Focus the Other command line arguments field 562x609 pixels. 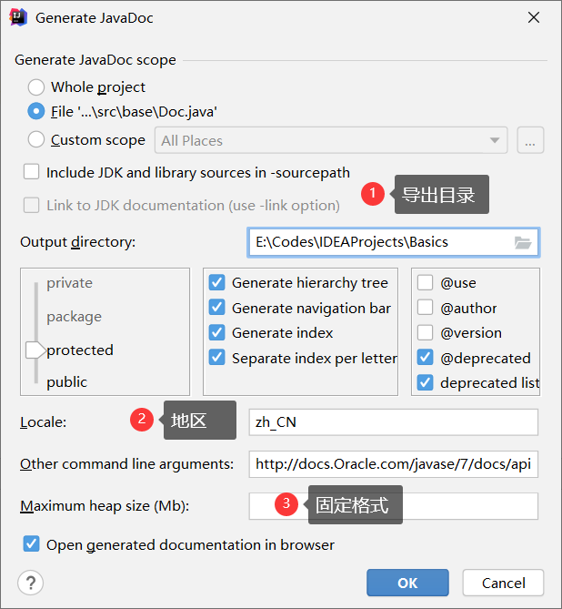tap(393, 463)
